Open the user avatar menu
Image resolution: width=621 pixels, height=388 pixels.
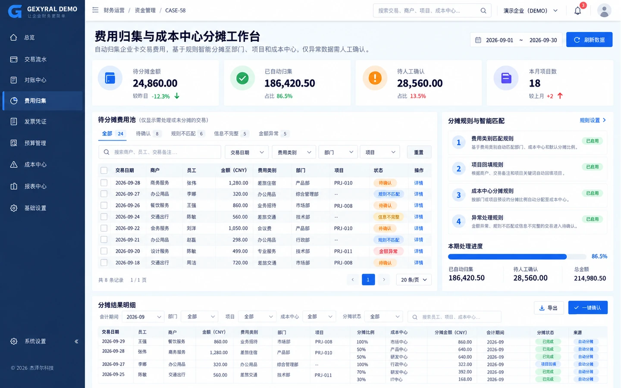pyautogui.click(x=604, y=10)
